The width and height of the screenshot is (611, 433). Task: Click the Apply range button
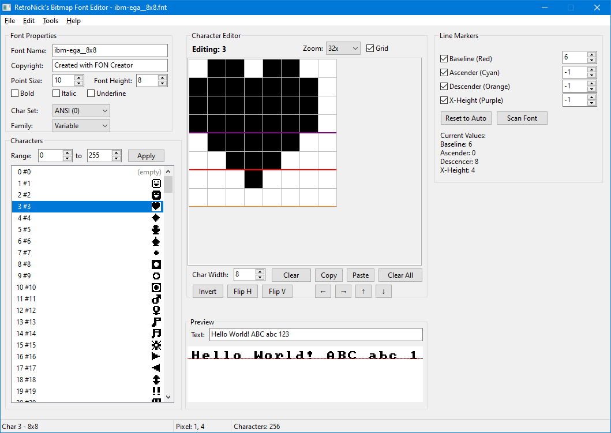146,156
